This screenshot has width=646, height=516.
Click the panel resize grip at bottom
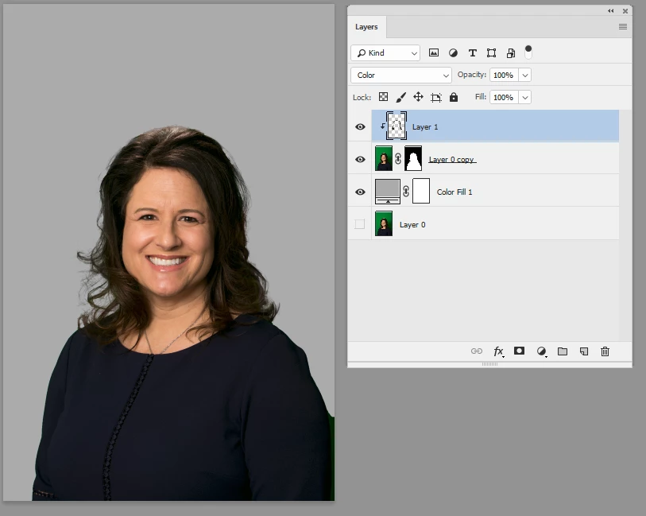(x=489, y=364)
